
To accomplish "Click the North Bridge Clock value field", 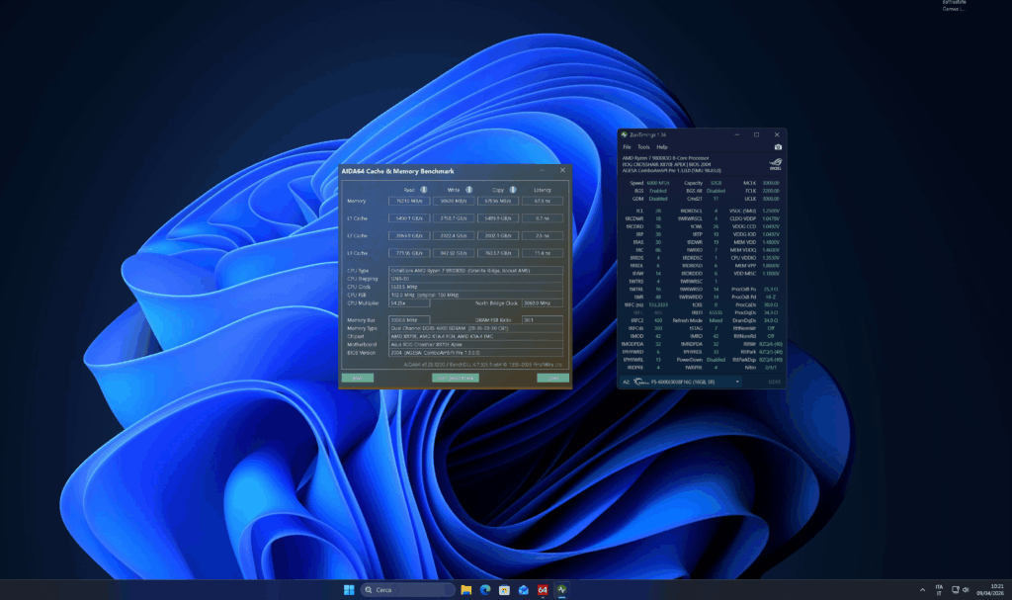I will pos(543,302).
